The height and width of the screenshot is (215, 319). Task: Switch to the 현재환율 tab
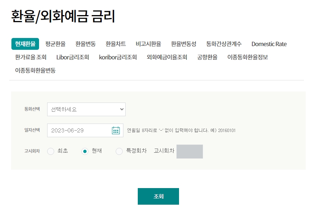click(24, 44)
